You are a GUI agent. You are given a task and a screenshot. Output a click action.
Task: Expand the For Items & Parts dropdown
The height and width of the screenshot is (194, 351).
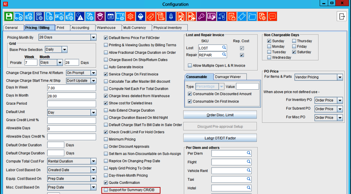(340, 77)
